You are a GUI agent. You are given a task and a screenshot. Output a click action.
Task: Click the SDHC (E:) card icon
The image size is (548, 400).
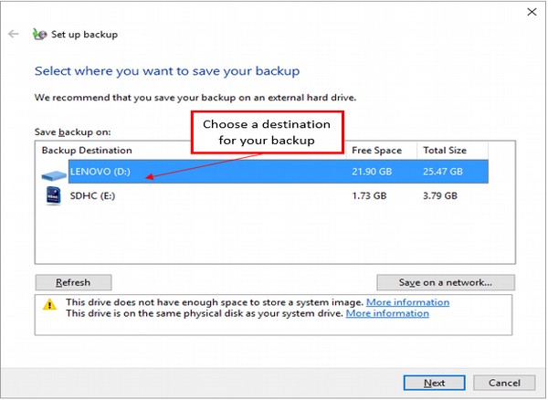pyautogui.click(x=53, y=195)
